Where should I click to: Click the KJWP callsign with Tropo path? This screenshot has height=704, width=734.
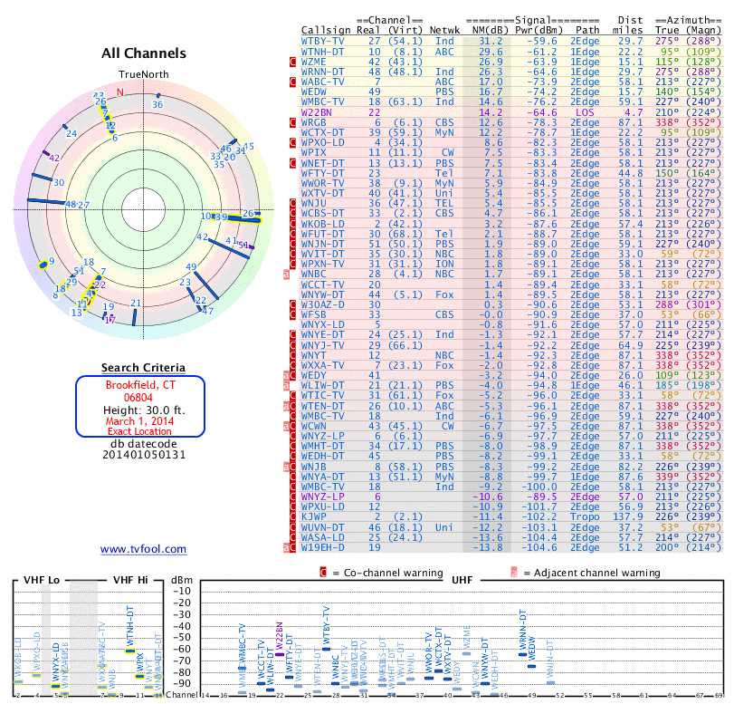click(x=313, y=516)
